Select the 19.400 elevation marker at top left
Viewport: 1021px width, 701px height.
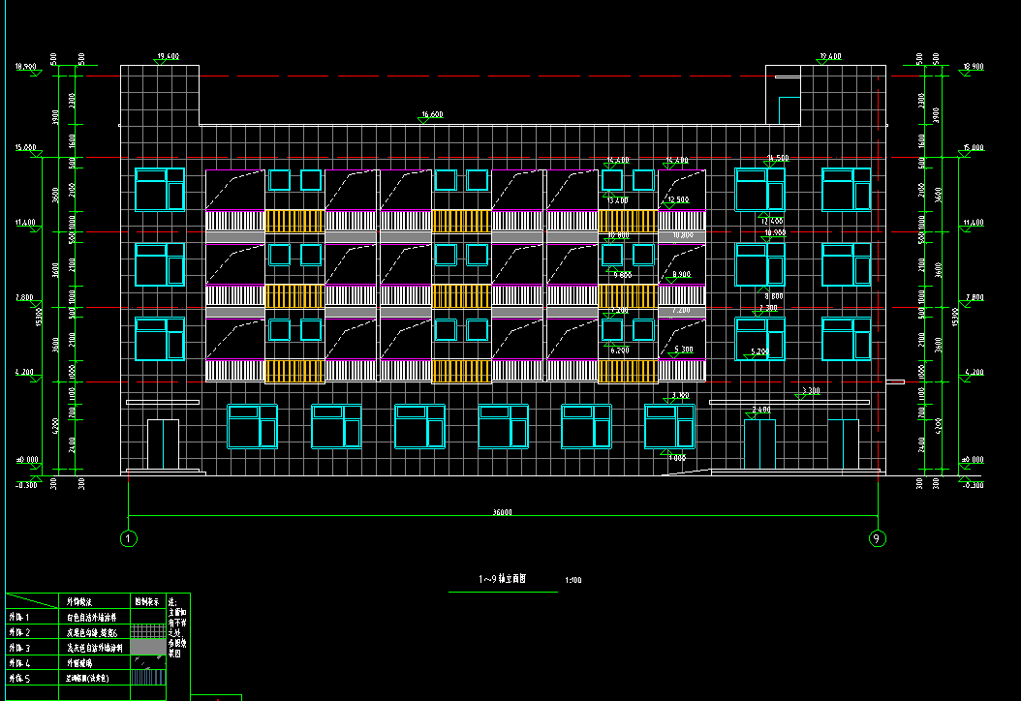point(168,57)
